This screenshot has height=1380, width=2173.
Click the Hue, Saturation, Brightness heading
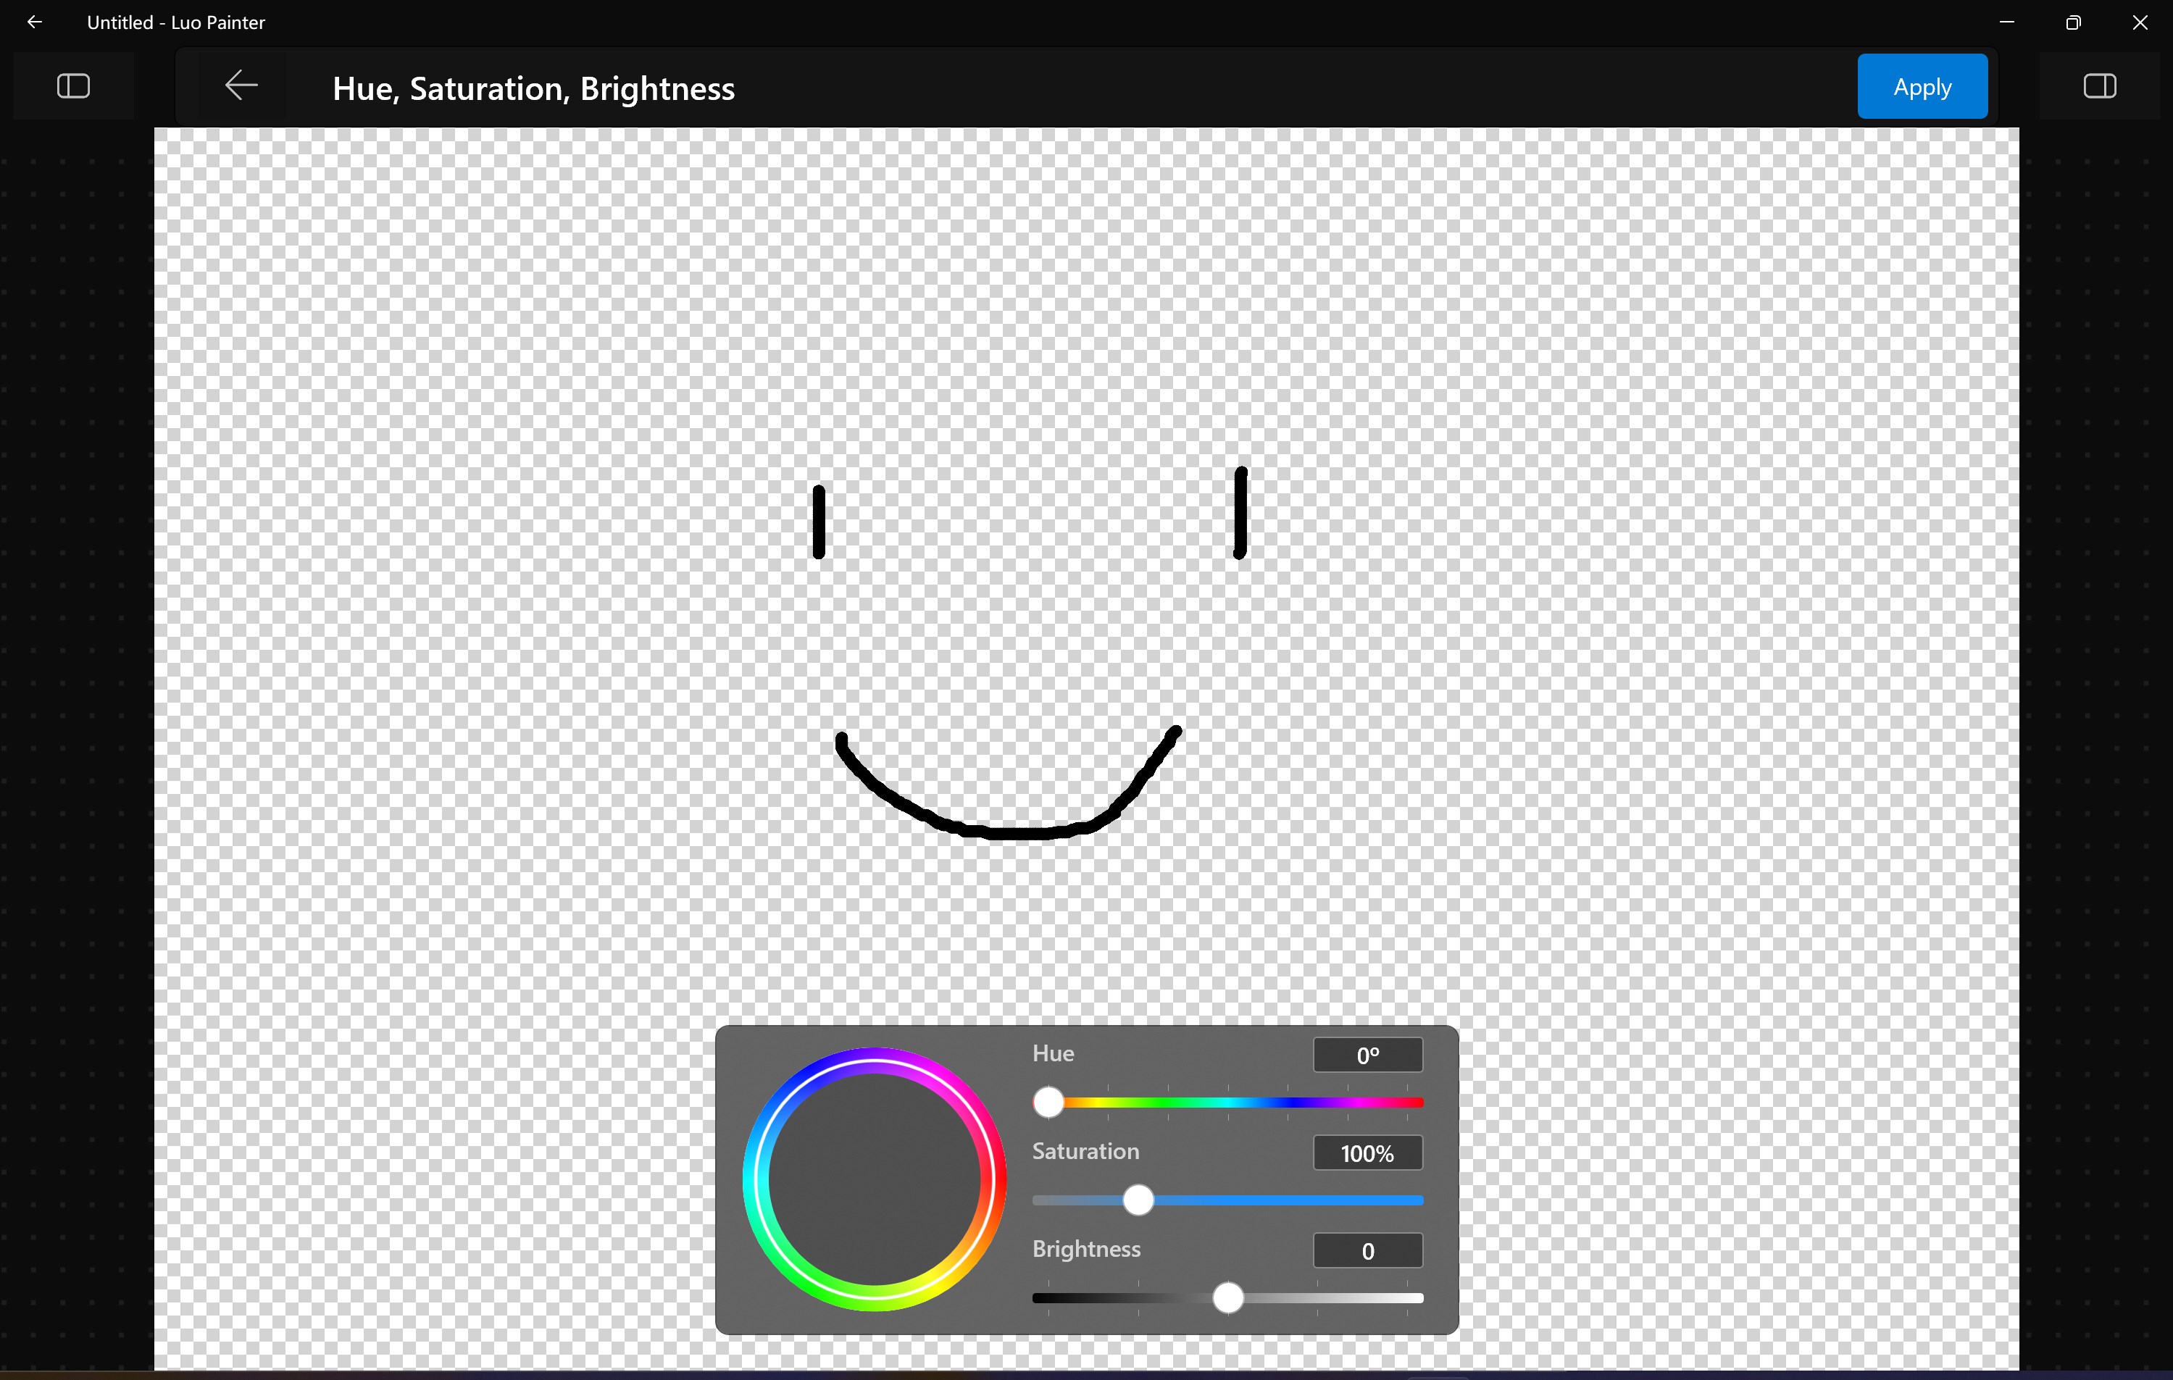point(533,88)
